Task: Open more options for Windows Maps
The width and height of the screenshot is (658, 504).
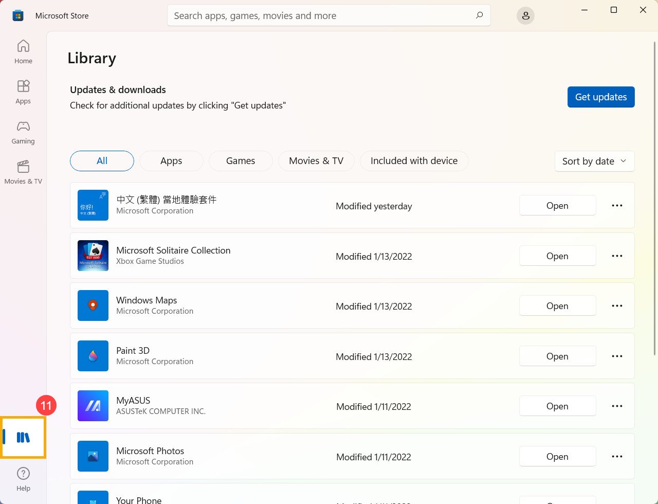Action: click(617, 306)
